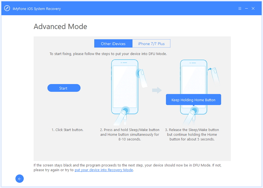Viewport: 263px width, 188px height.
Task: Click the 'To start fixing' instruction line
Action: 108,54
